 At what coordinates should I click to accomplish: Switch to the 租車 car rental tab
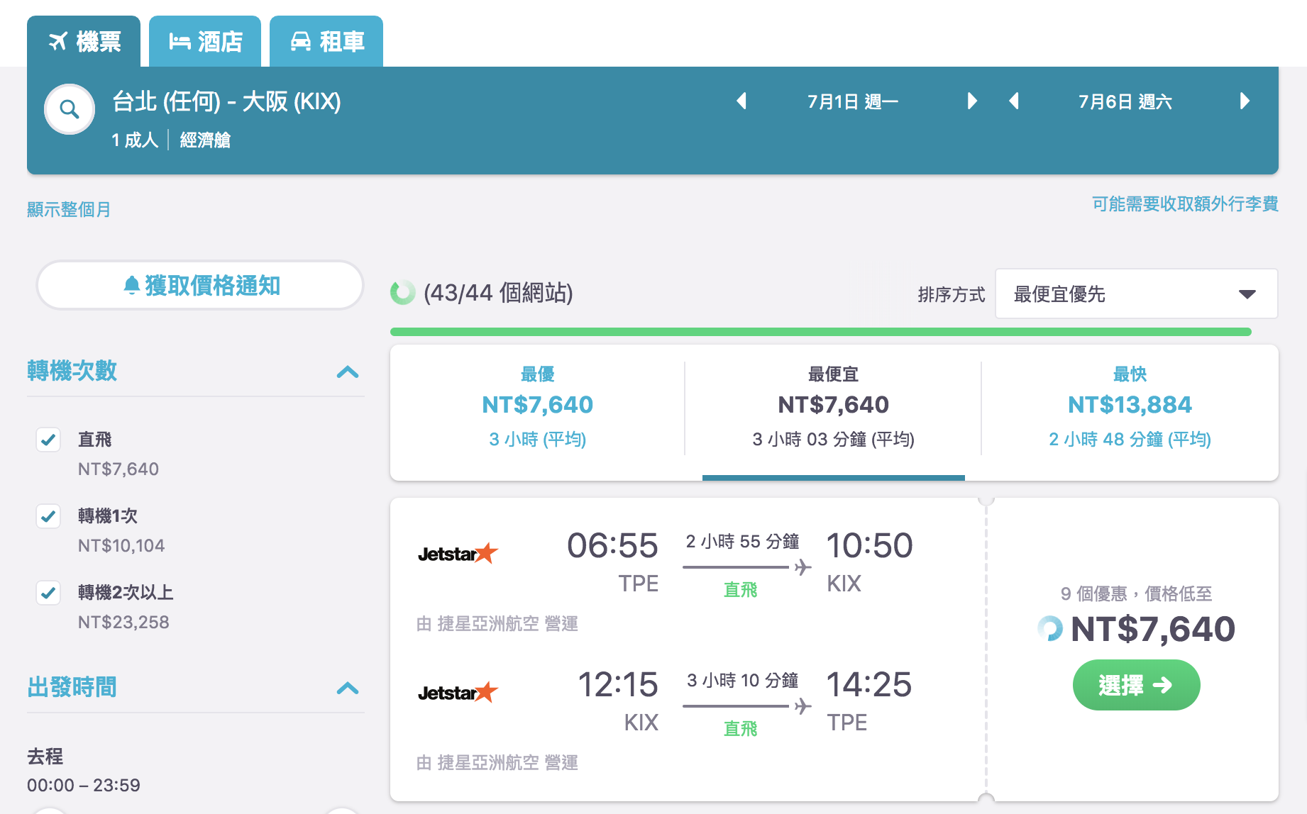(x=326, y=41)
